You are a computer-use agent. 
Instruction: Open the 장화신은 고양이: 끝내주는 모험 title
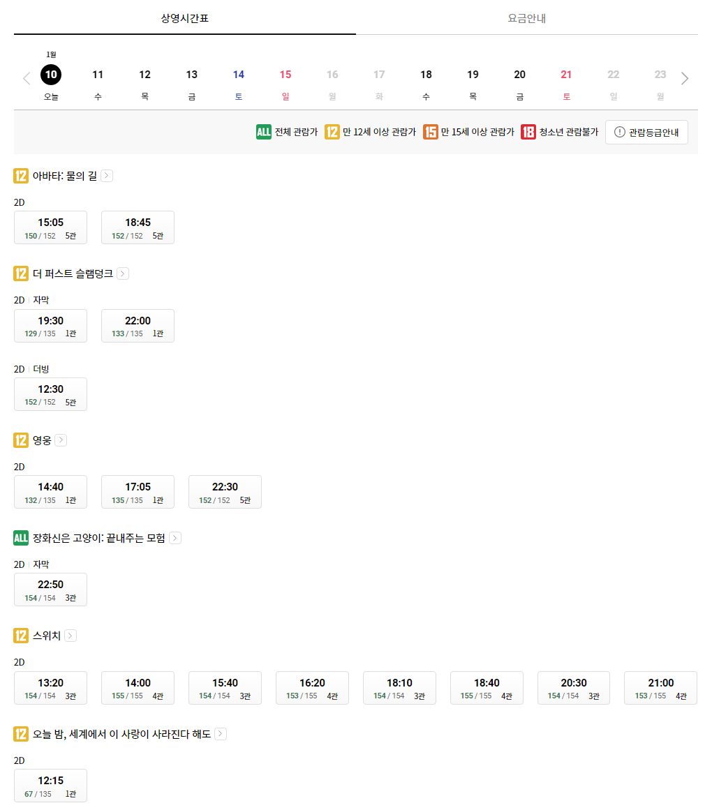[x=98, y=538]
